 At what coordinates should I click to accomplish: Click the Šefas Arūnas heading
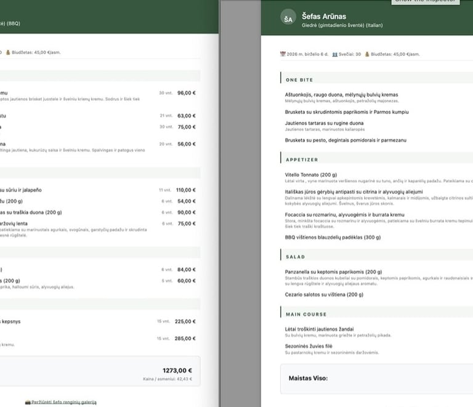(x=324, y=16)
